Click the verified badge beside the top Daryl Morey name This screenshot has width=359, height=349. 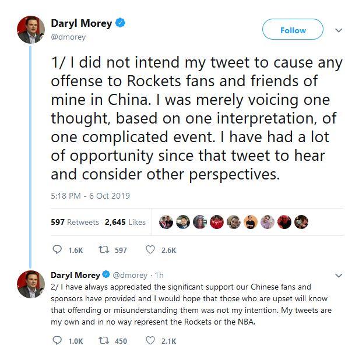tap(120, 24)
